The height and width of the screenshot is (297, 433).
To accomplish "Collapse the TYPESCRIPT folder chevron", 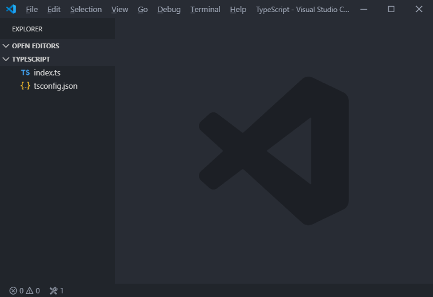I will tap(6, 59).
